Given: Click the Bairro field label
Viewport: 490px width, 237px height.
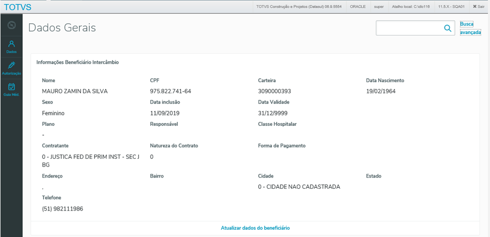Looking at the screenshot, I should [157, 176].
